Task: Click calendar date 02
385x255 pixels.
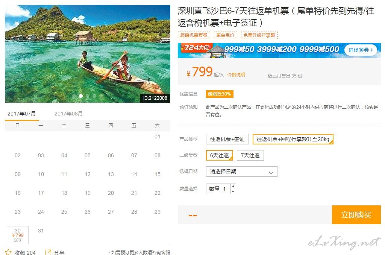Action: (18, 155)
